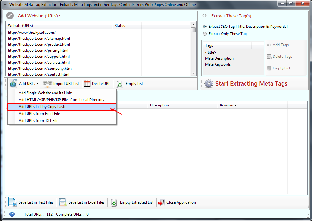
Task: Click the application icon in title bar
Action: (5, 4)
